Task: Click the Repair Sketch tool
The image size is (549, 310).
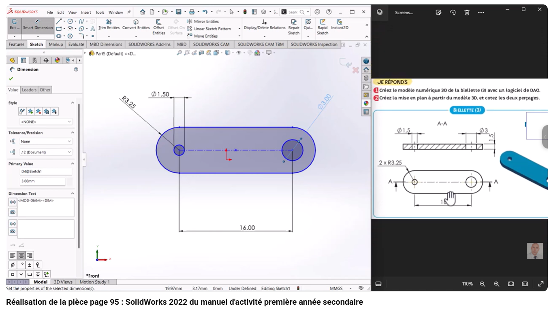Action: click(294, 27)
